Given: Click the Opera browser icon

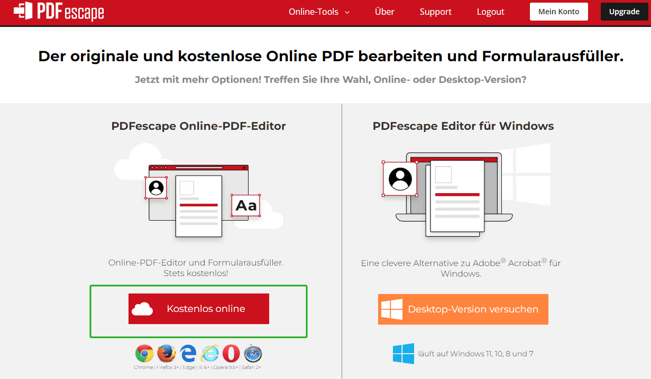Looking at the screenshot, I should click(231, 353).
